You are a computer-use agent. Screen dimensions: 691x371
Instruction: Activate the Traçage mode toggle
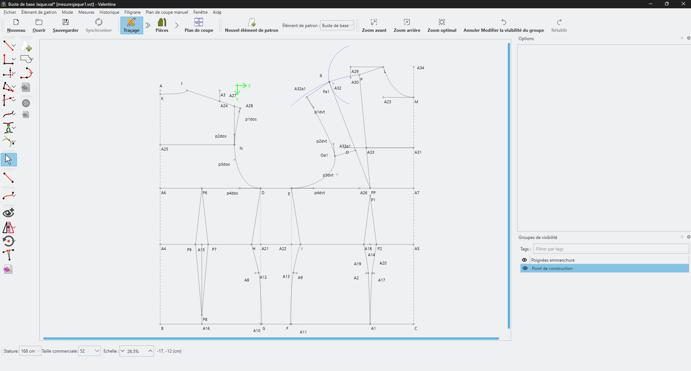131,25
